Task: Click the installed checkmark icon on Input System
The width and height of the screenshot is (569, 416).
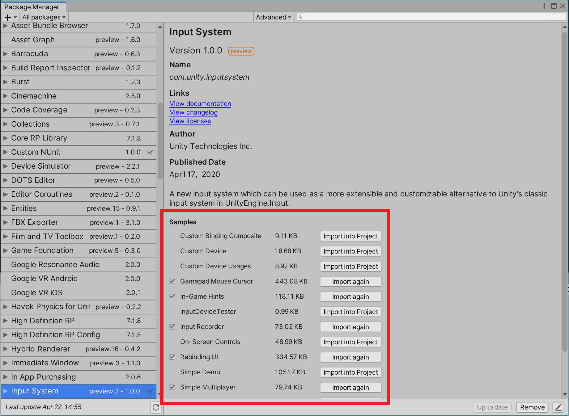Action: 150,391
